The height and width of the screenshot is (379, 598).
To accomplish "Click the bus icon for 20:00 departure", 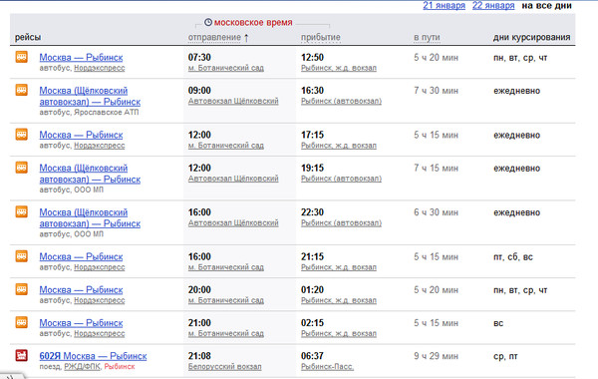I will [x=21, y=289].
